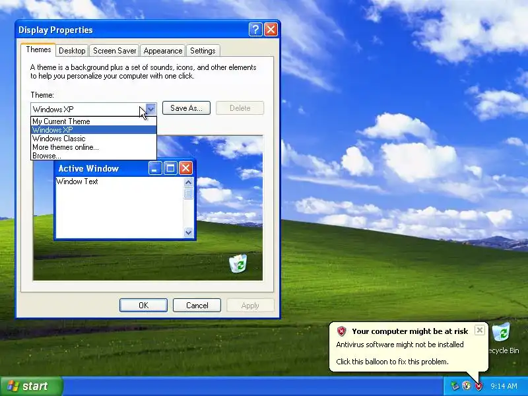Click the OK button
528x396 pixels.
pos(143,306)
